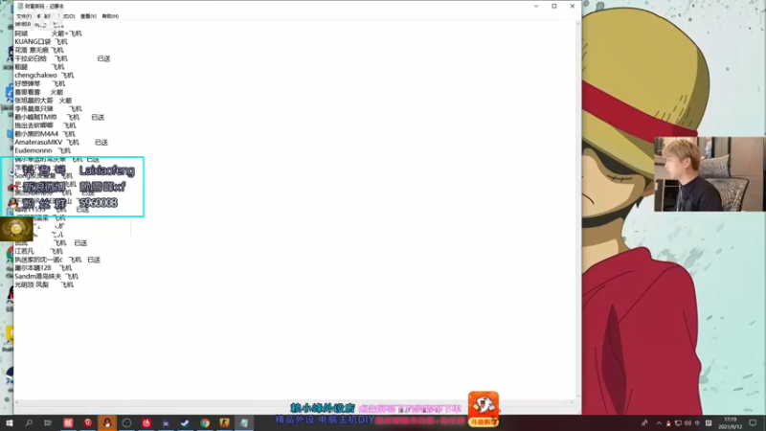
Task: Show hidden tray icons chevron
Action: (x=659, y=423)
